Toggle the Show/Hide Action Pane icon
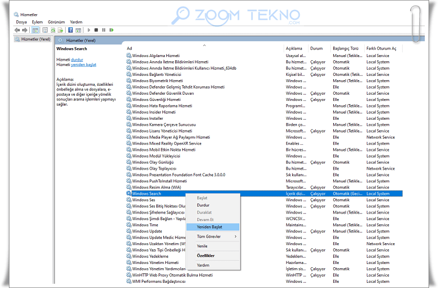The image size is (438, 288). click(78, 30)
